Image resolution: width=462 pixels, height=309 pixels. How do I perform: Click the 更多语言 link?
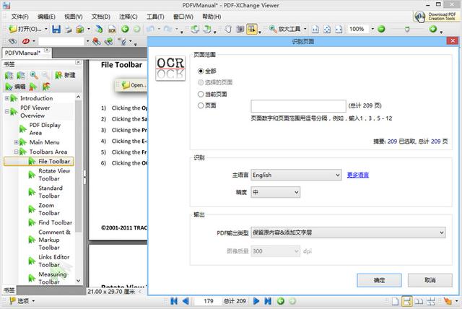tap(358, 175)
